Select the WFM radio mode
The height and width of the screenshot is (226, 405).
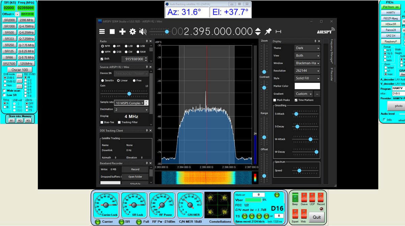[103, 52]
